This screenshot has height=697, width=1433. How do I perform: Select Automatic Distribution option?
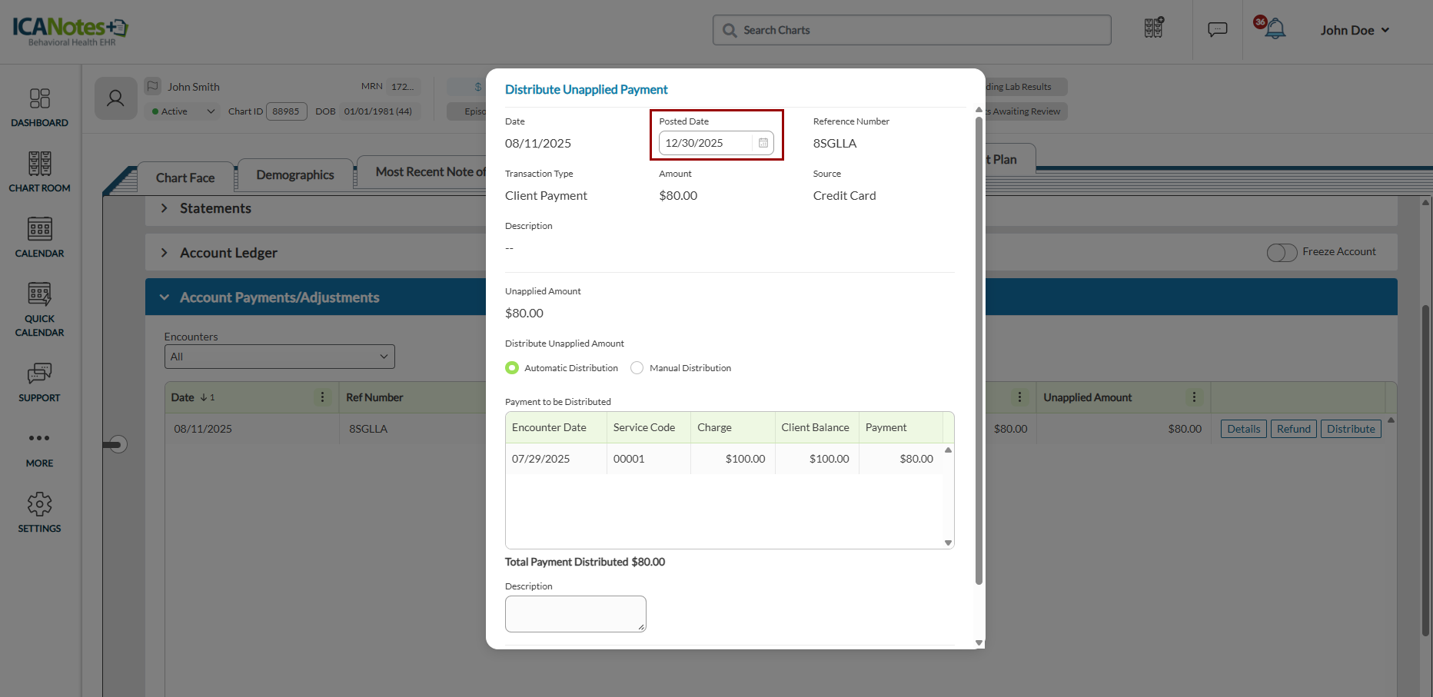pyautogui.click(x=512, y=368)
